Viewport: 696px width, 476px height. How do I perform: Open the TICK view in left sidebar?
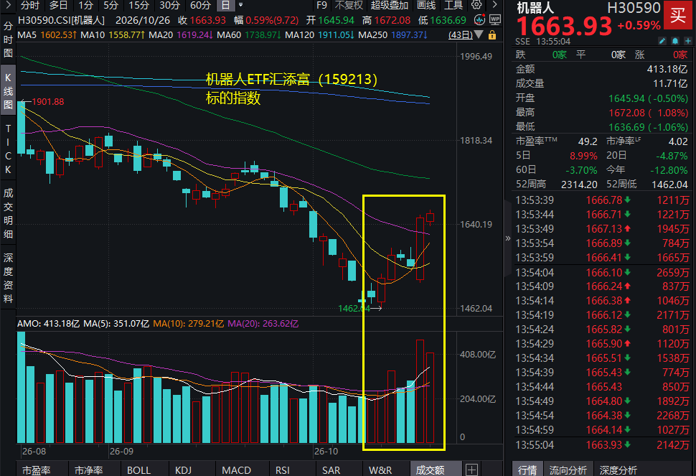pyautogui.click(x=8, y=149)
